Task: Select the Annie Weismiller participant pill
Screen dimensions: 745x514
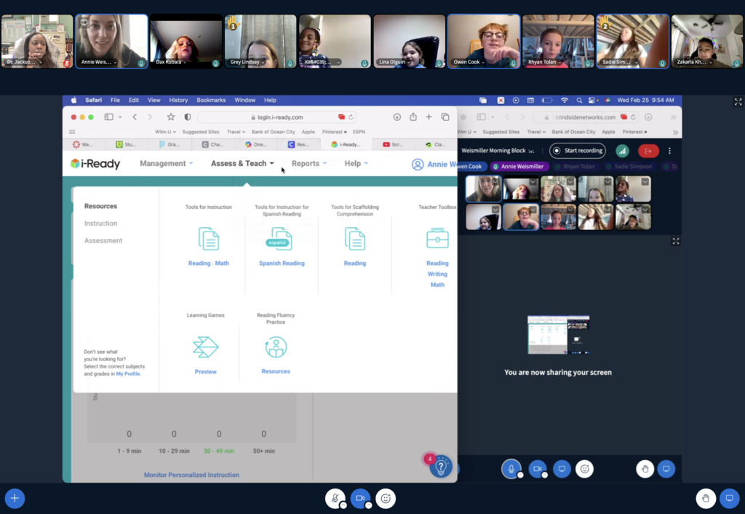Action: point(519,166)
